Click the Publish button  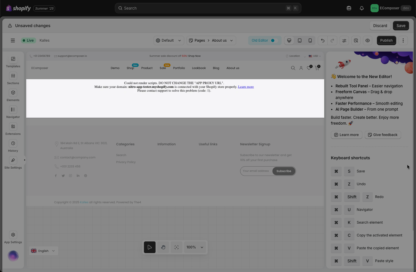click(387, 40)
